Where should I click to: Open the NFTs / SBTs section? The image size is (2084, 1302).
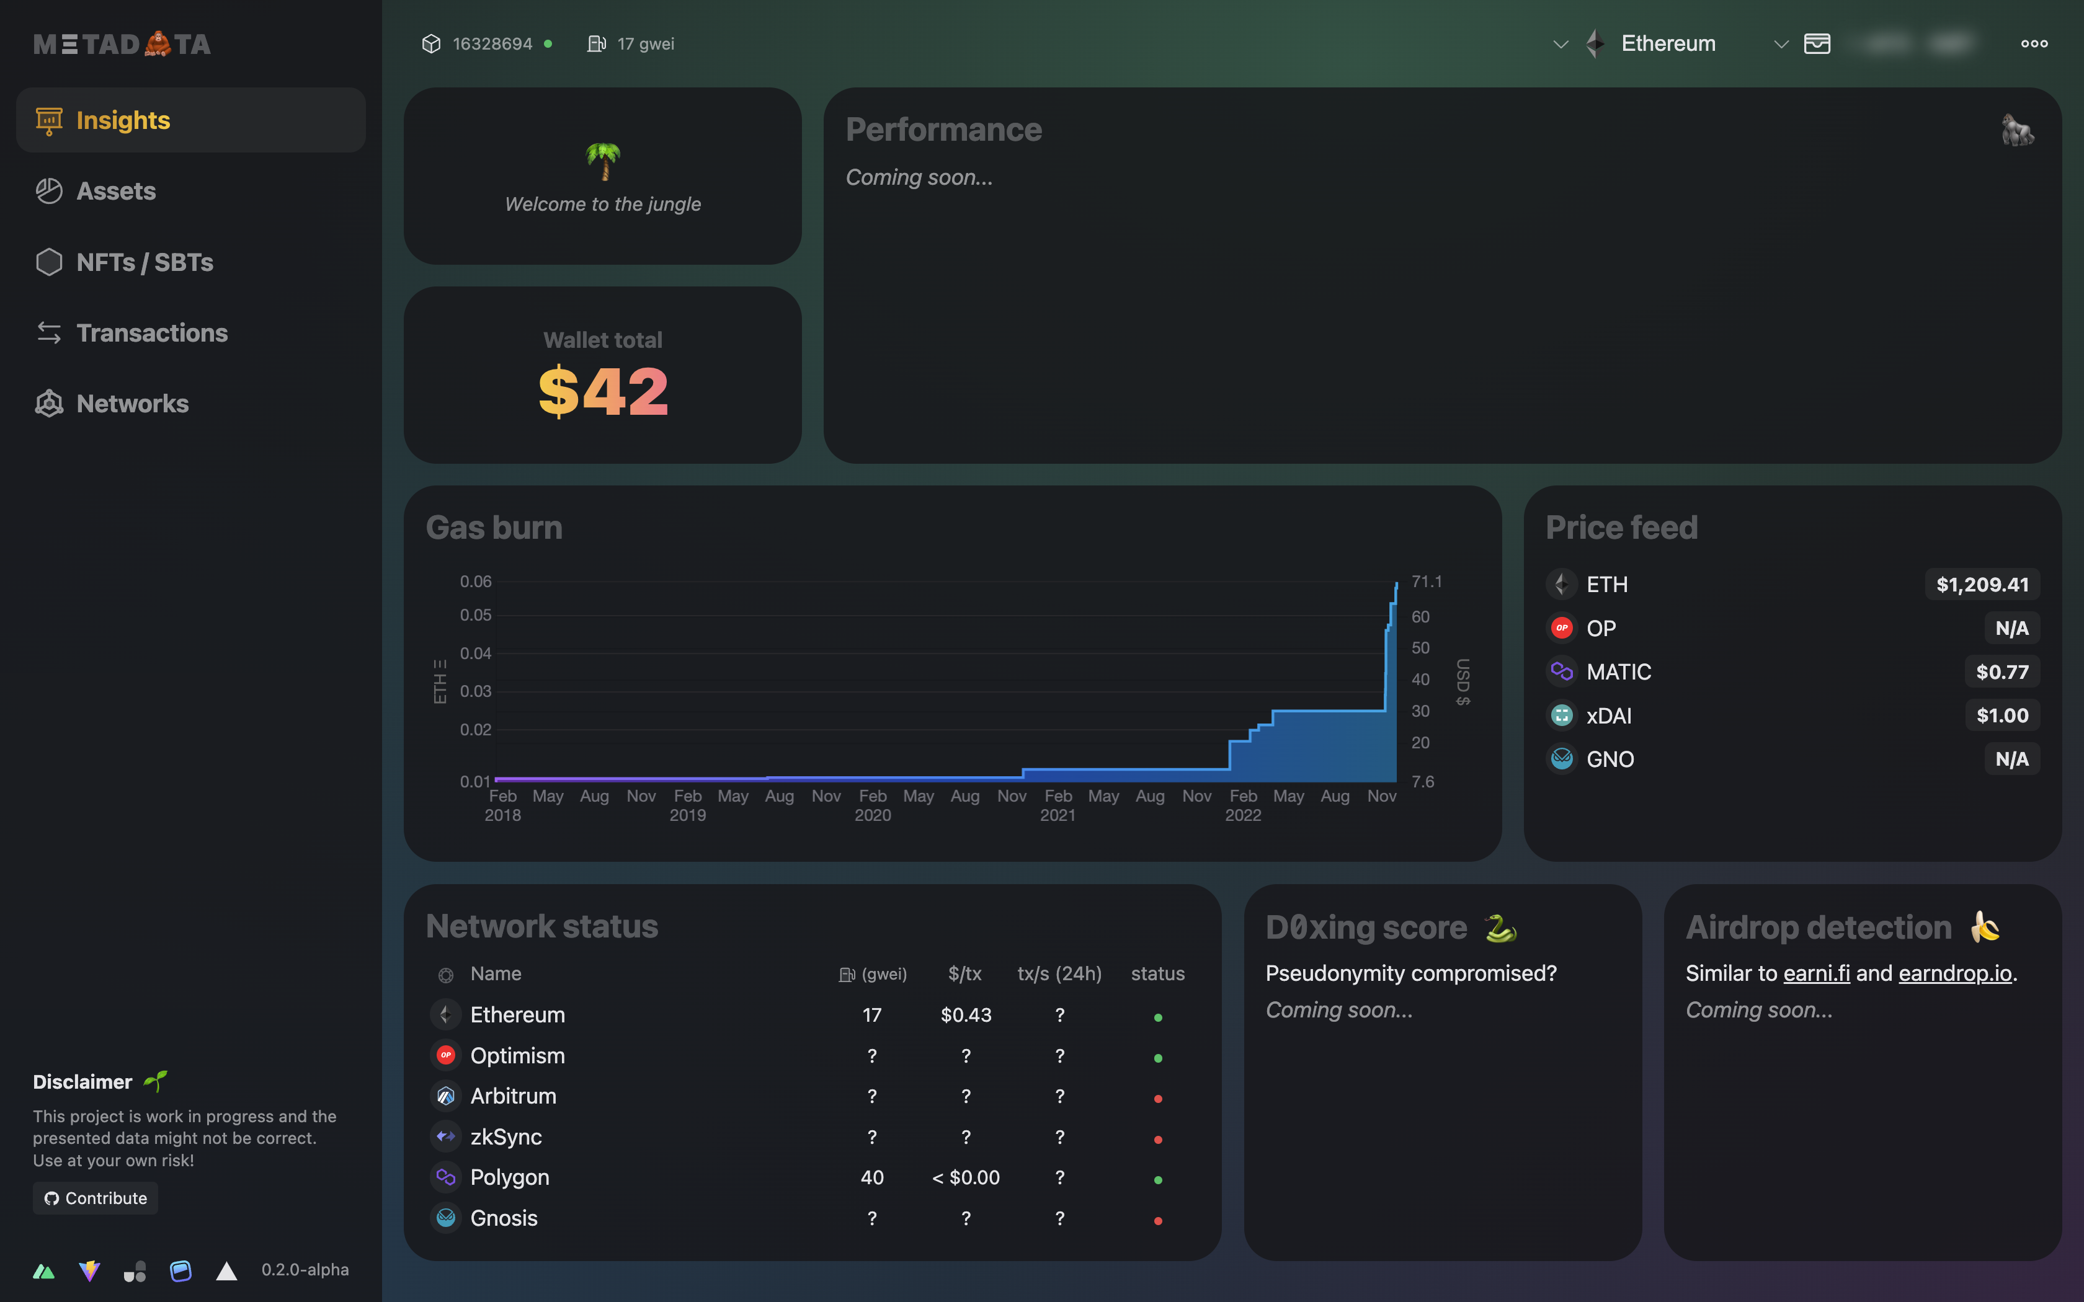coord(145,262)
